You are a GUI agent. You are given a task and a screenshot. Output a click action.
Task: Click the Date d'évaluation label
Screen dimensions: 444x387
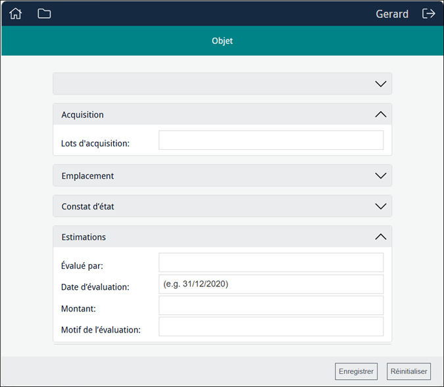pyautogui.click(x=95, y=287)
